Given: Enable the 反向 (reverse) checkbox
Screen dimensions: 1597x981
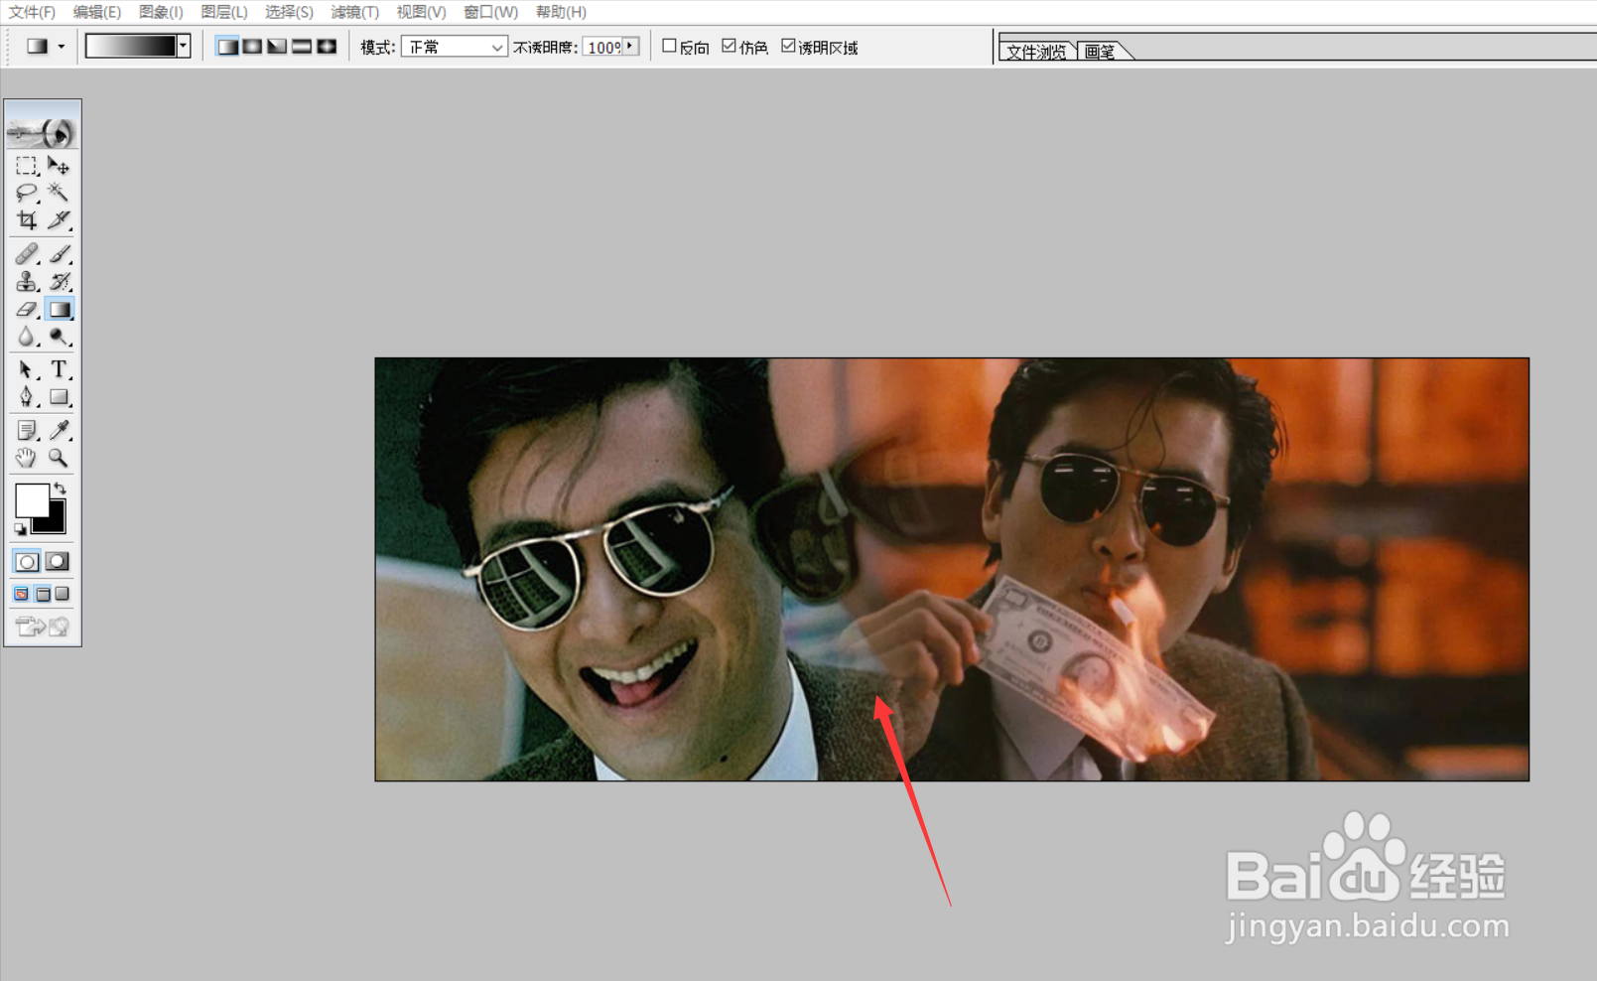Looking at the screenshot, I should (x=669, y=46).
